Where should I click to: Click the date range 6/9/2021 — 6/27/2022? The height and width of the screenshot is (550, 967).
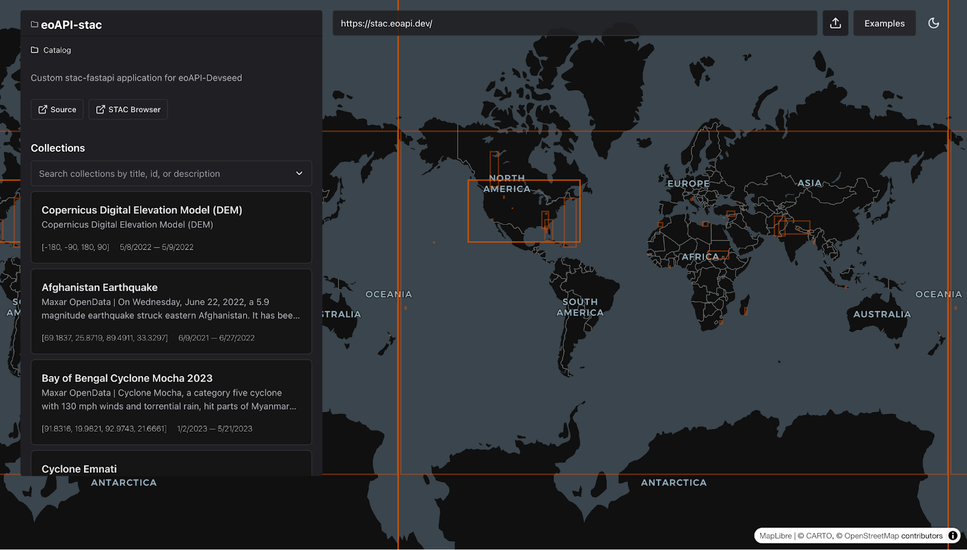point(216,338)
